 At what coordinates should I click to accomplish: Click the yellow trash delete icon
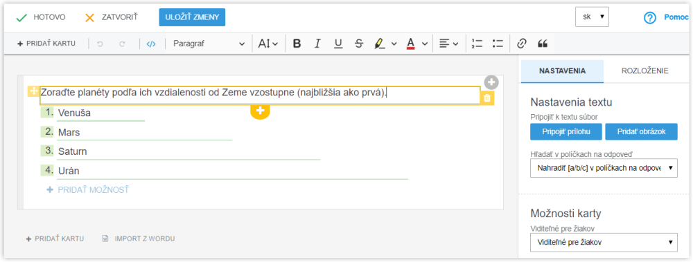coord(487,98)
